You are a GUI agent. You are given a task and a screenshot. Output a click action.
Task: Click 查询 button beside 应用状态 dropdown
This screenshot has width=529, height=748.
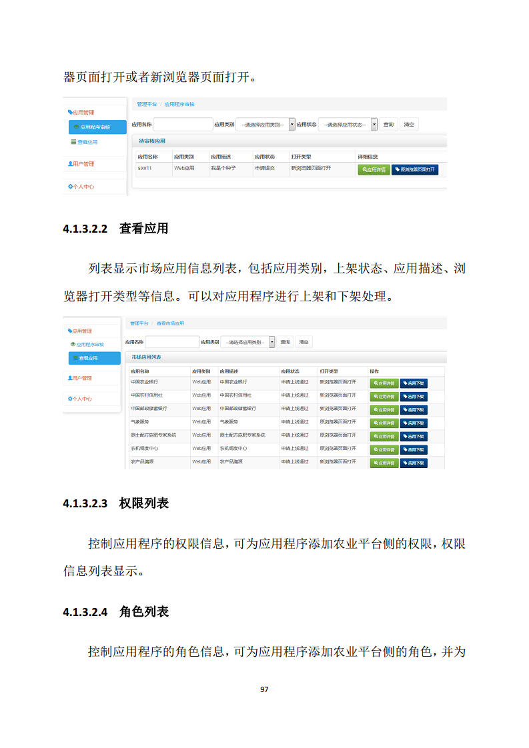(x=389, y=125)
